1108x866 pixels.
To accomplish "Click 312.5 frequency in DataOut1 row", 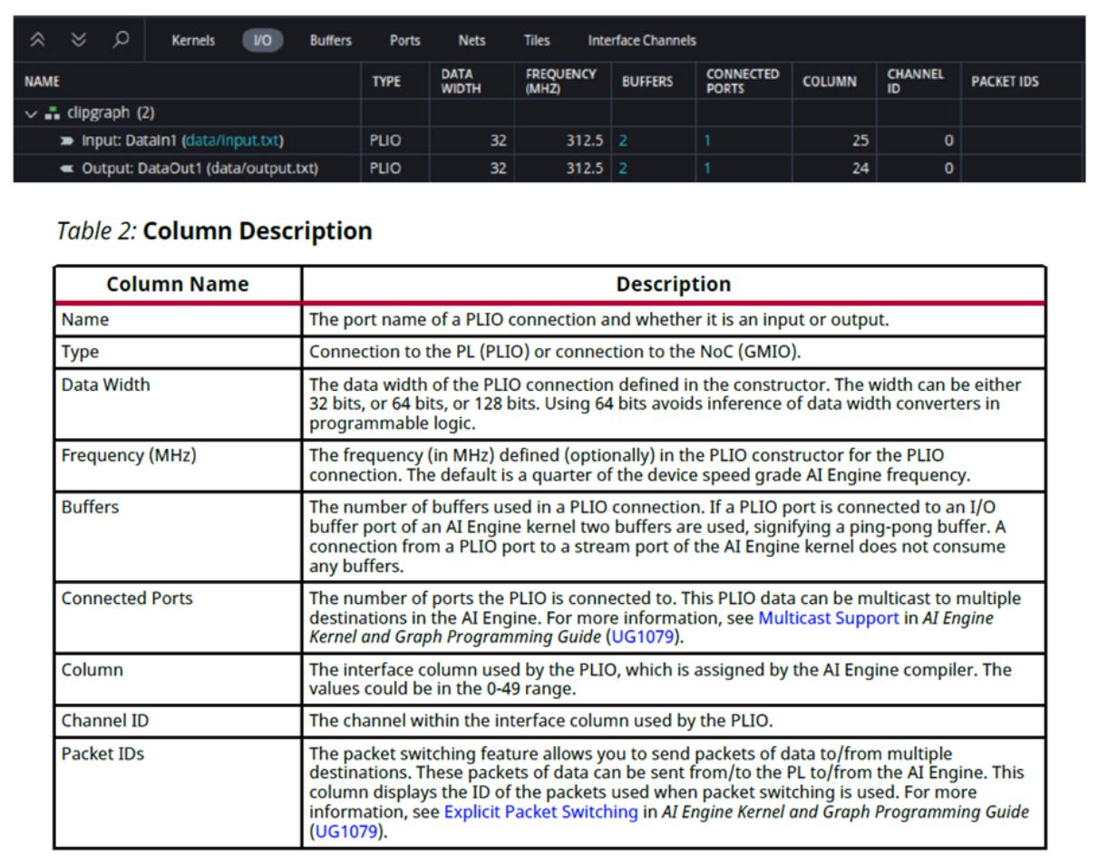I will coord(583,169).
